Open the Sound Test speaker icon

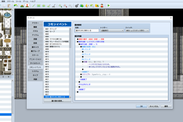(87, 6)
